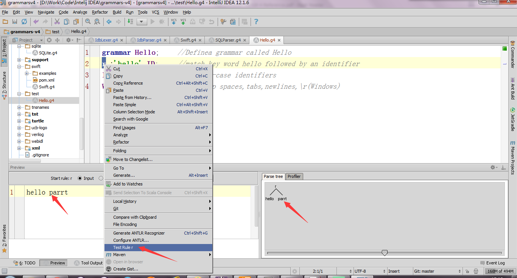This screenshot has height=278, width=517.
Task: Click the 7: Structure side tab
Action: pyautogui.click(x=4, y=85)
